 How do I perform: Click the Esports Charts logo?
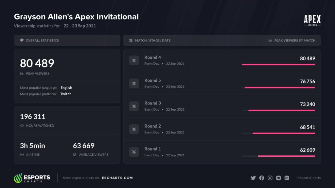(32, 178)
